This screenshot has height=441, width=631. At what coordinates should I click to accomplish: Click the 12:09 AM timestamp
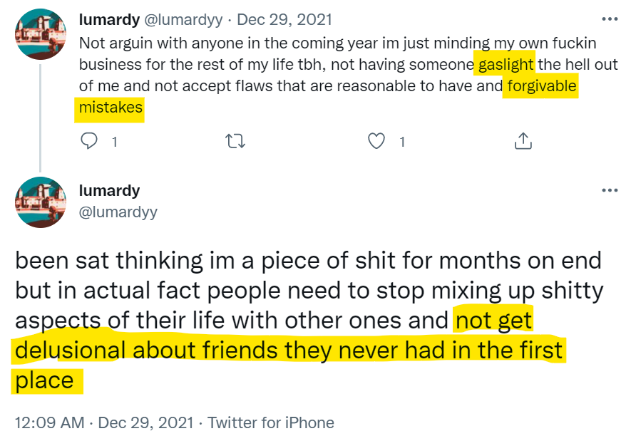[x=50, y=422]
